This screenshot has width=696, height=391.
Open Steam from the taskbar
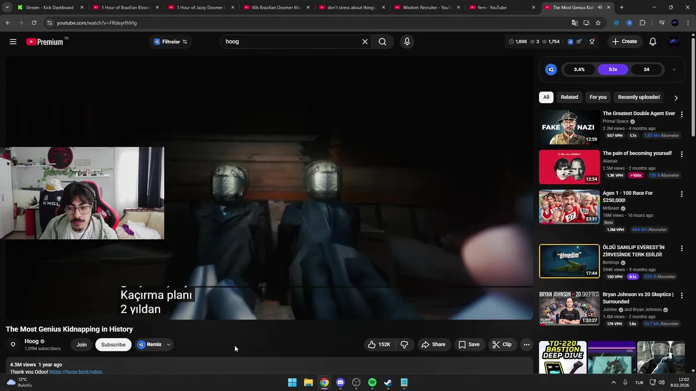(x=388, y=382)
